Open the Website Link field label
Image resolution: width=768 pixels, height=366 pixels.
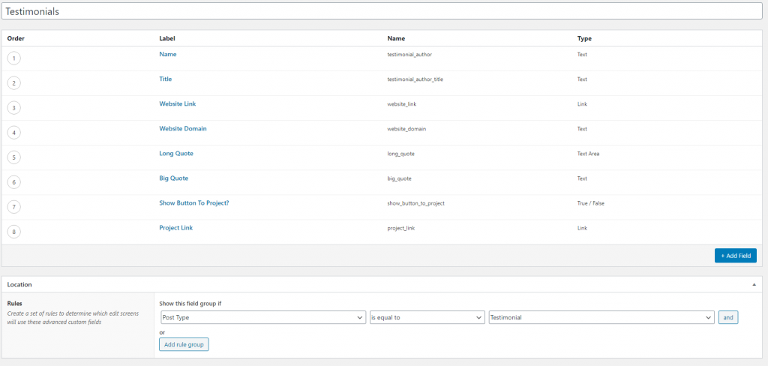[178, 103]
